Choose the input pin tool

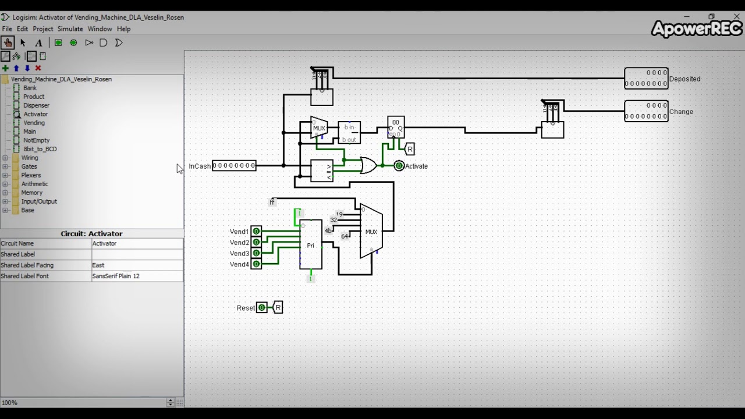point(58,42)
